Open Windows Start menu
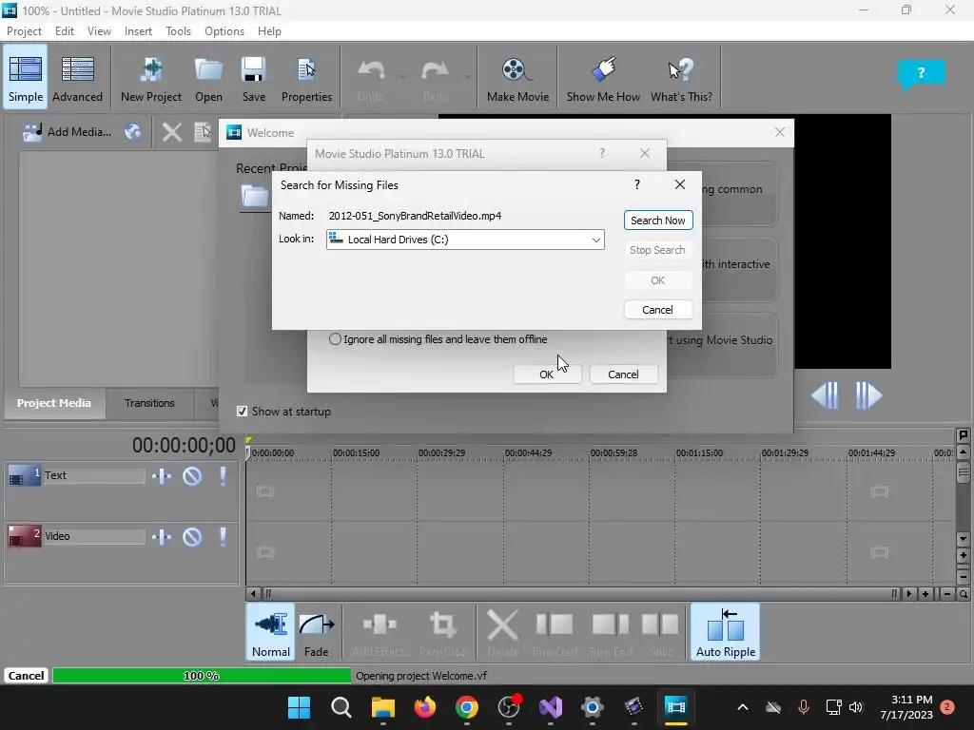Screen dimensions: 974x730 (299, 707)
